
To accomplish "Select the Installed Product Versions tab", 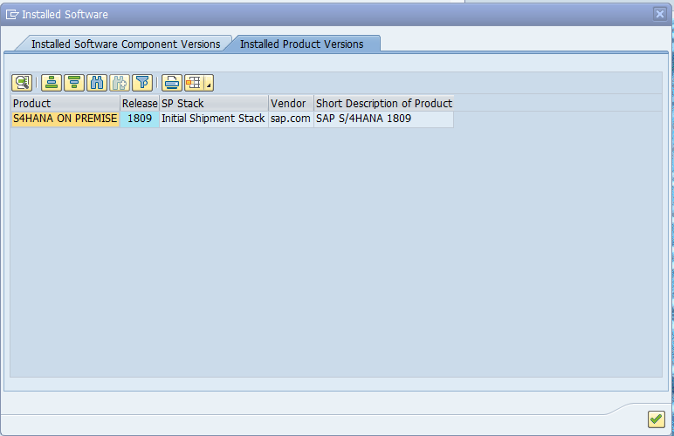I will pyautogui.click(x=301, y=44).
